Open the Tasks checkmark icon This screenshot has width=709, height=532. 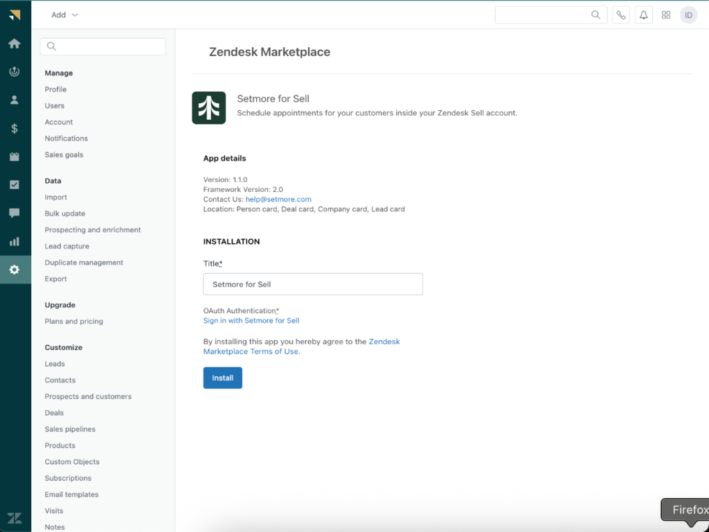(15, 185)
